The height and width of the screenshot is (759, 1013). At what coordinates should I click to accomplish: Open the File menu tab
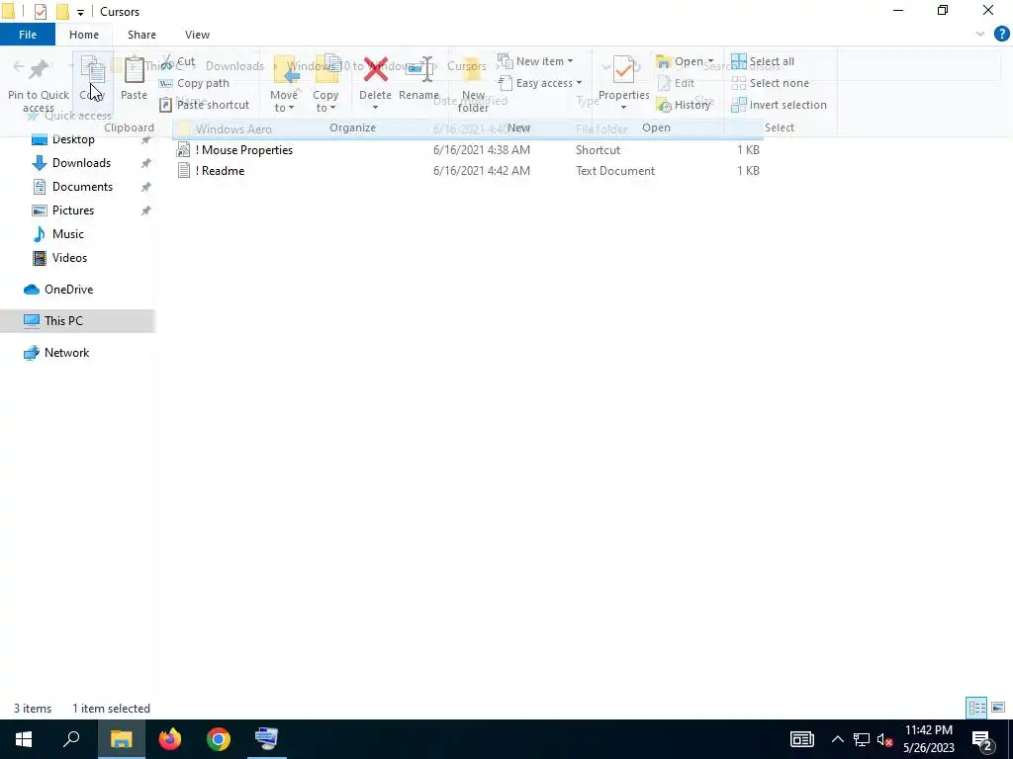(x=28, y=35)
